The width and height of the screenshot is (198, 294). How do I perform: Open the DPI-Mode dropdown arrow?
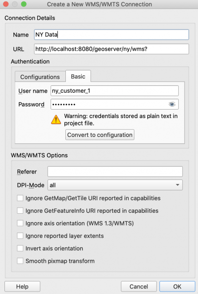click(x=177, y=185)
